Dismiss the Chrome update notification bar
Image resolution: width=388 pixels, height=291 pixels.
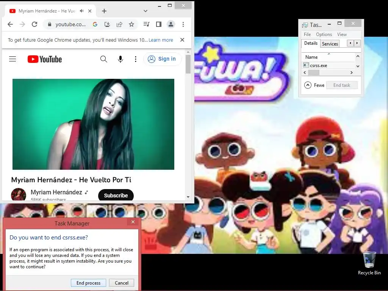(182, 40)
